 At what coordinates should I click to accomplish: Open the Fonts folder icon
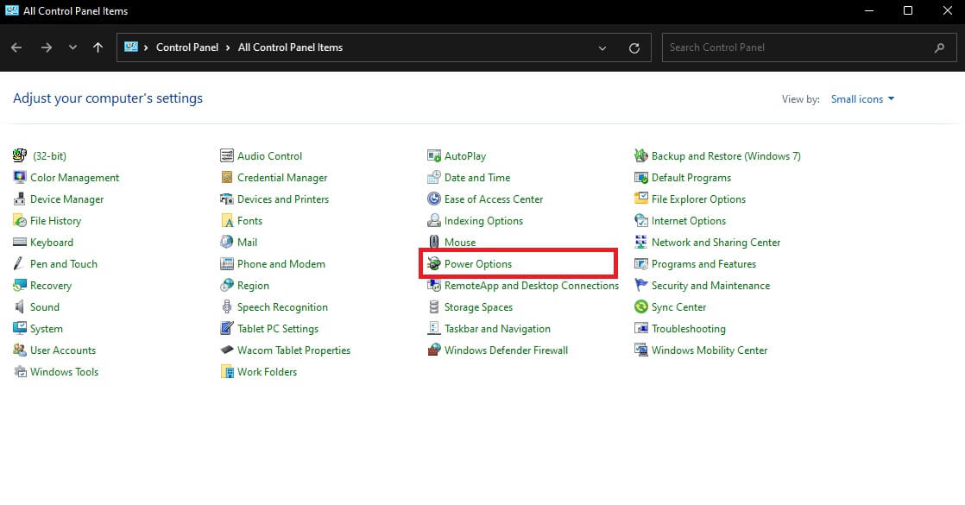(227, 221)
